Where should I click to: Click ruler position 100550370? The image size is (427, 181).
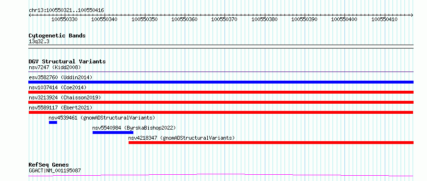click(225, 19)
